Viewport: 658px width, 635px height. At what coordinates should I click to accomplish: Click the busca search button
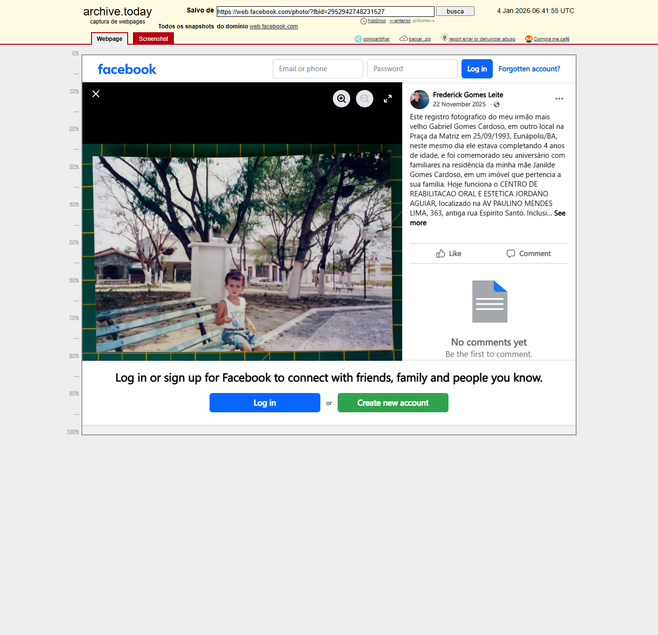pos(455,11)
